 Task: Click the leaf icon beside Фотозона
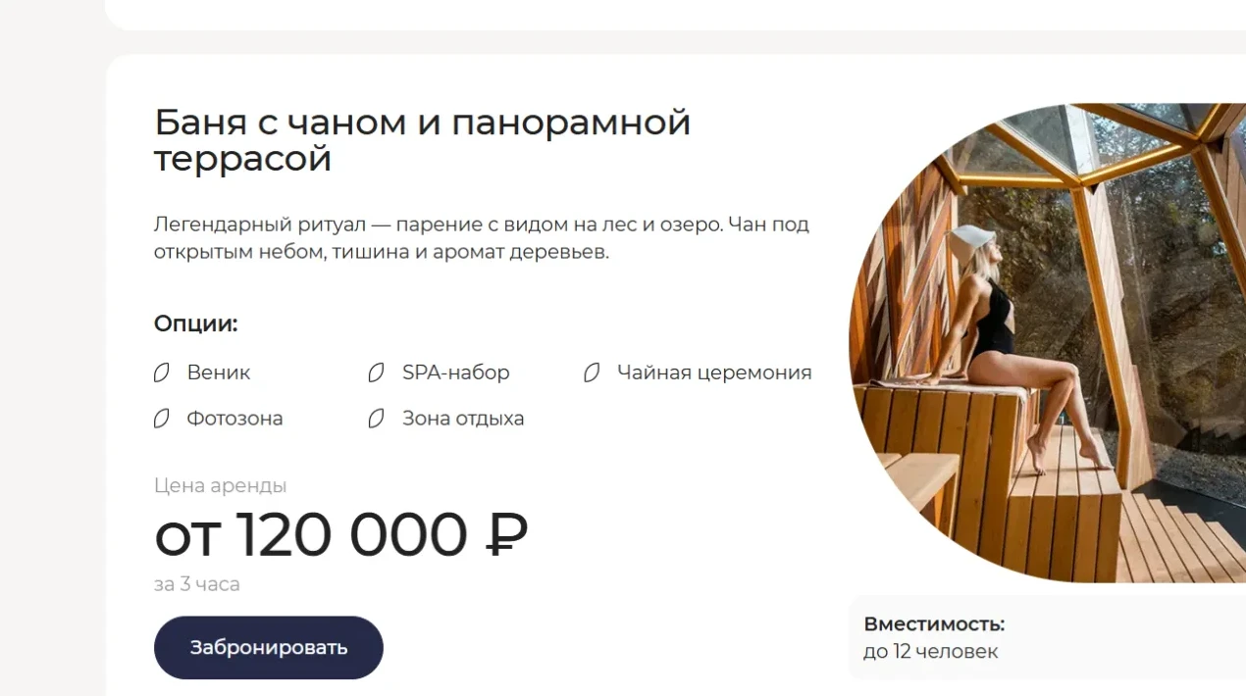tap(162, 419)
